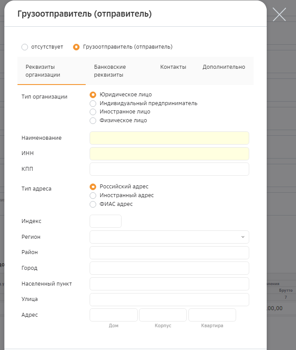Select Индивидуальный предприниматель organization type
This screenshot has width=296, height=350.
coord(93,103)
